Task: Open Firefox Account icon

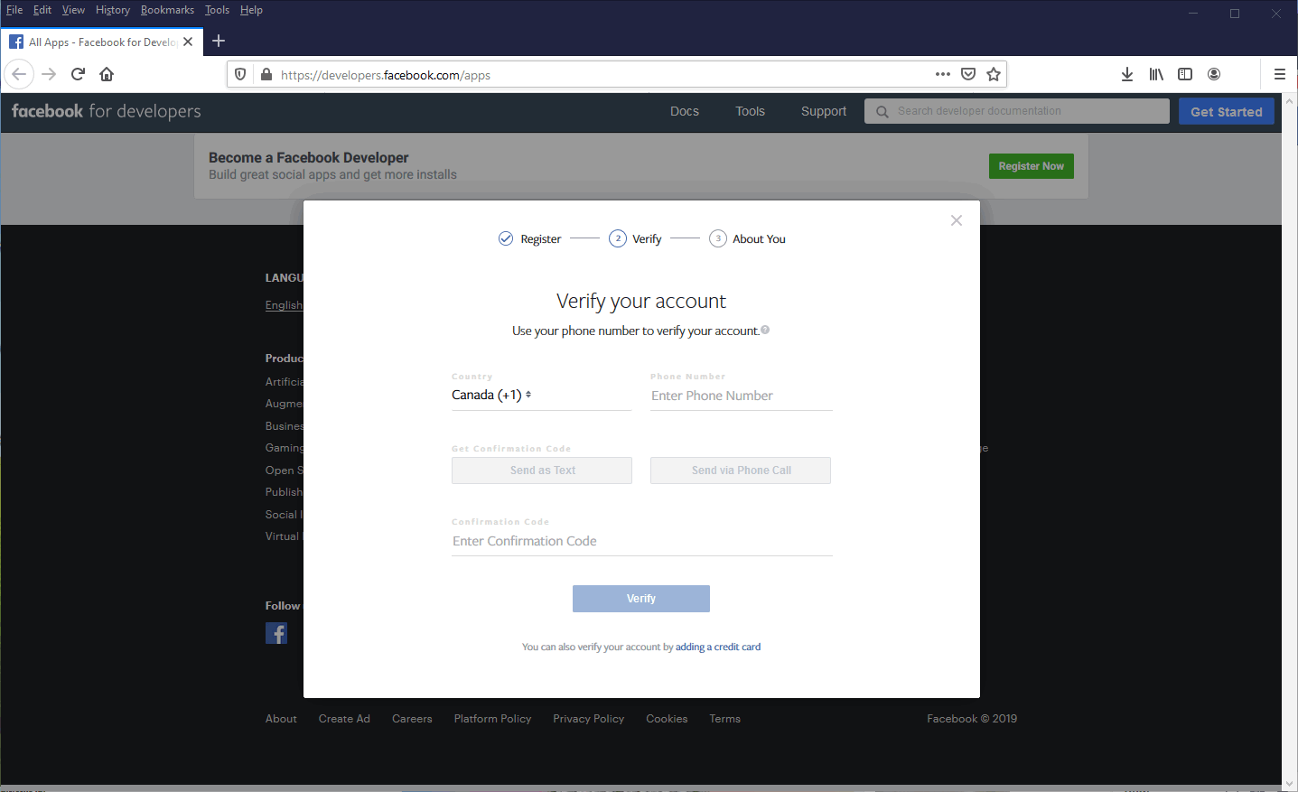Action: tap(1214, 74)
